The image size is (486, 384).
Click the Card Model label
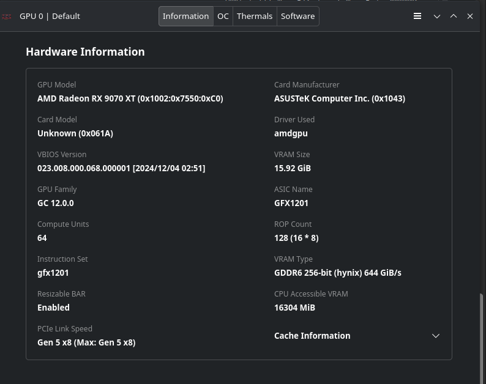coord(57,119)
